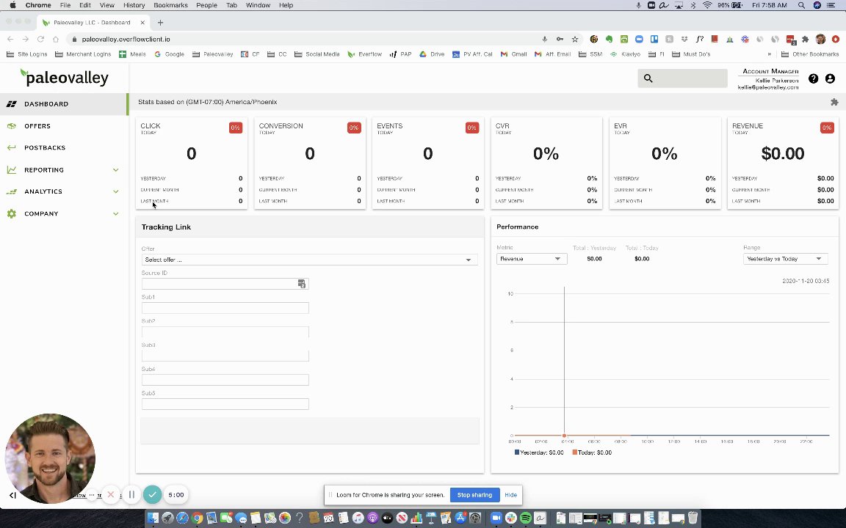Show more bookmarks chevron

click(770, 54)
